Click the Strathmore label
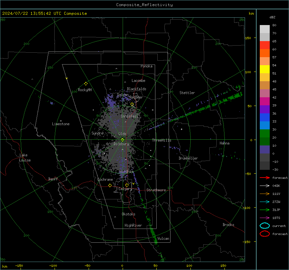Viewport: 289px width, 270px height. pos(156,190)
